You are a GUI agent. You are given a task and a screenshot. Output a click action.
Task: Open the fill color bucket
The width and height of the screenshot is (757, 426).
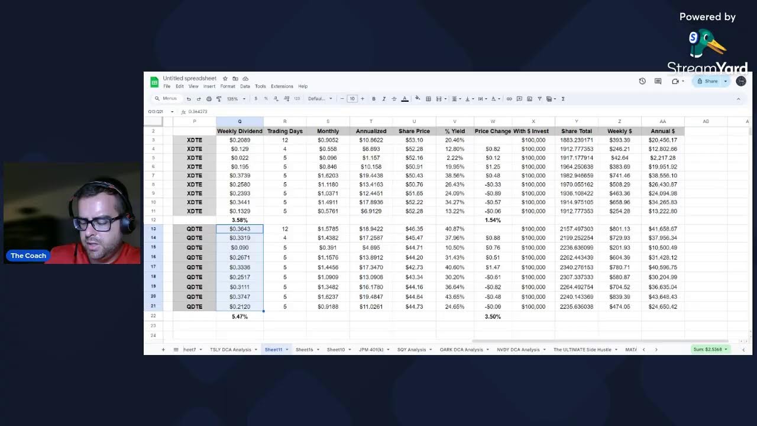click(418, 99)
